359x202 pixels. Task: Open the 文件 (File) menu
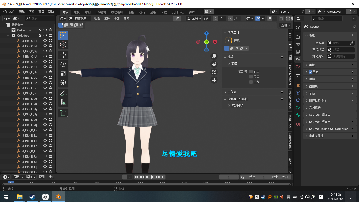12,12
